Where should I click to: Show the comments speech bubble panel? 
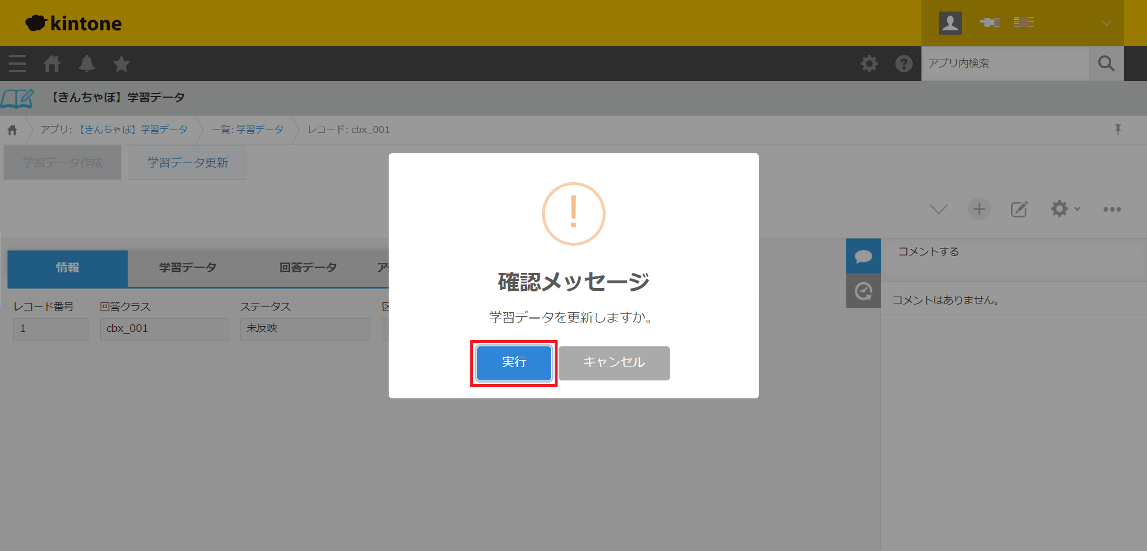click(x=863, y=256)
